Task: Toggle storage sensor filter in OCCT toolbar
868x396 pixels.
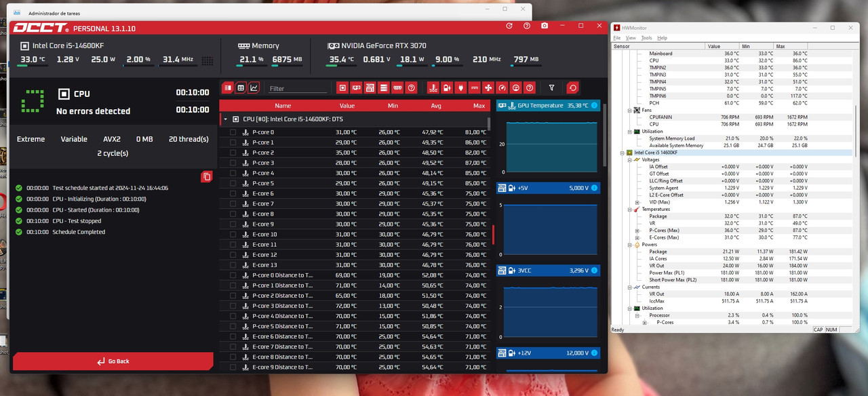Action: click(x=384, y=88)
